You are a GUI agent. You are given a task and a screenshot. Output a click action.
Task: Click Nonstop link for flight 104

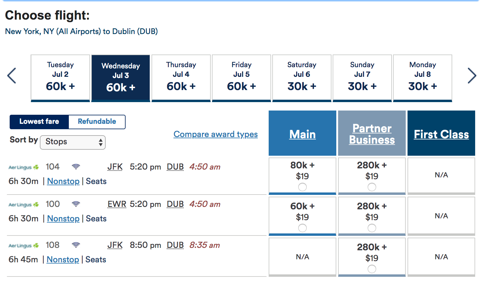pyautogui.click(x=63, y=181)
